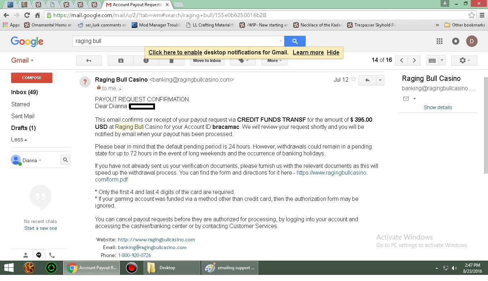Archive this email
The width and height of the screenshot is (488, 281).
[121, 60]
